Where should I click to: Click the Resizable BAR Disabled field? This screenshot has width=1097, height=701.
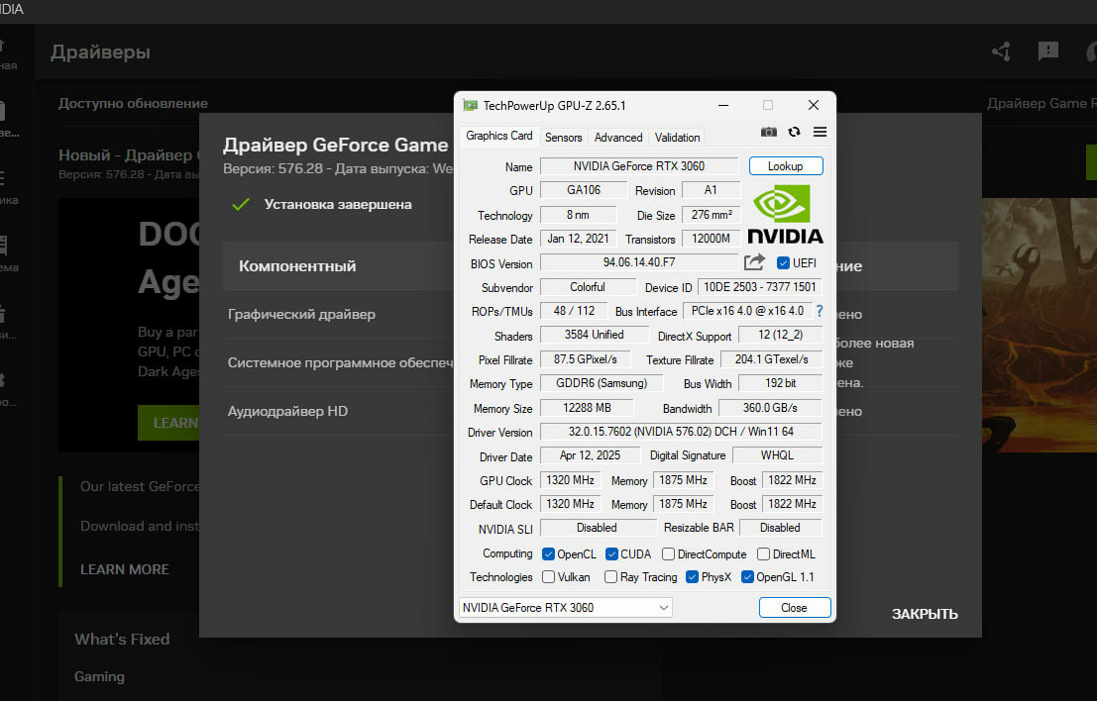coord(780,528)
